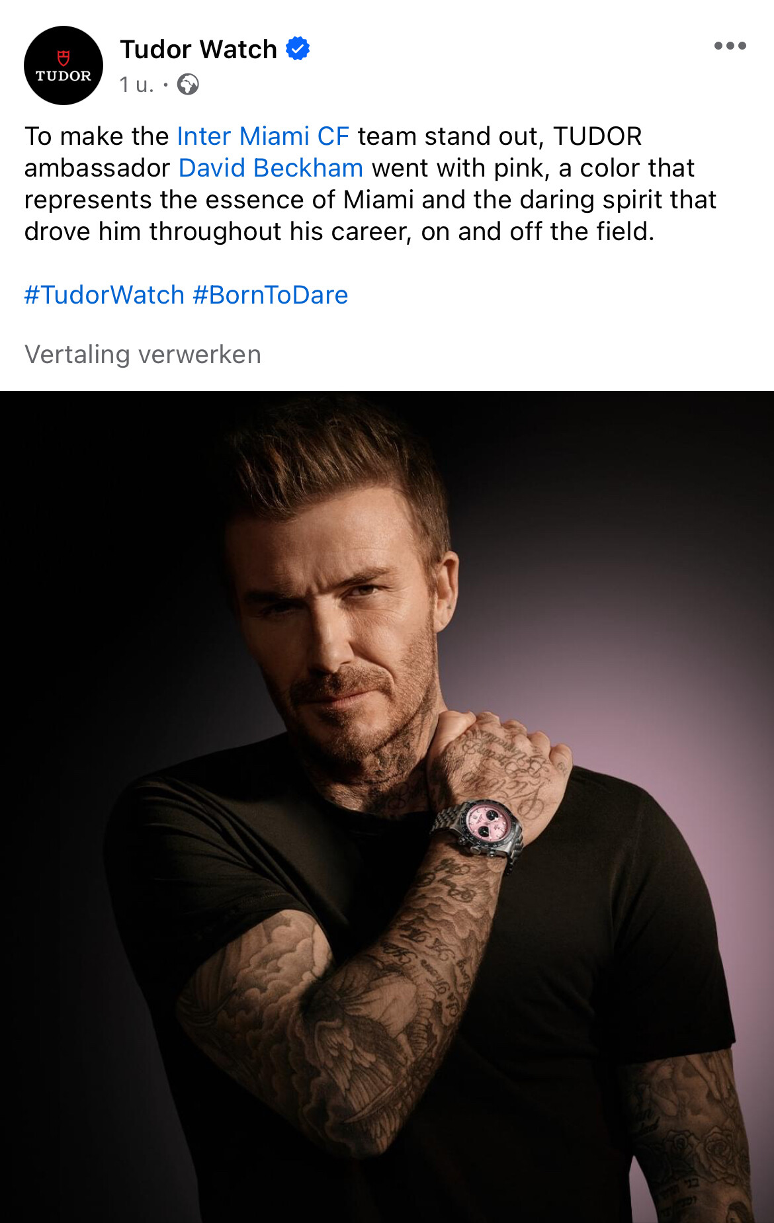
Task: Tap the Tudor Watch profile picture
Action: [64, 65]
